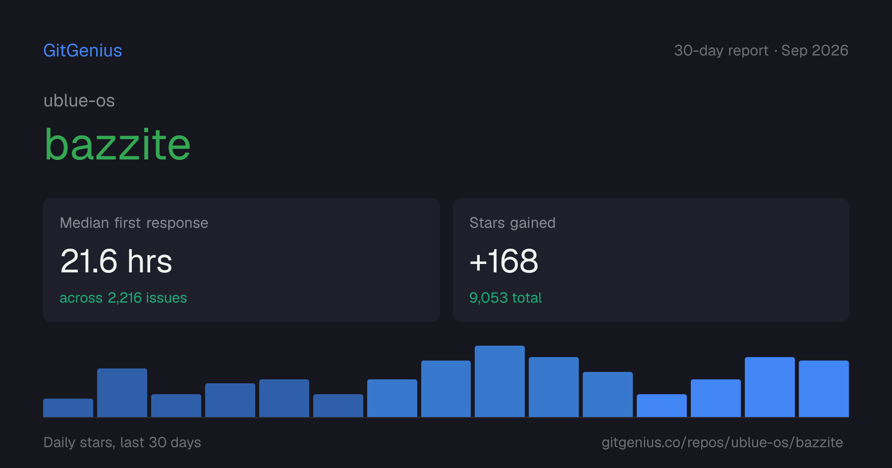The width and height of the screenshot is (892, 468).
Task: Click the shortest bright blue bar
Action: coord(662,406)
